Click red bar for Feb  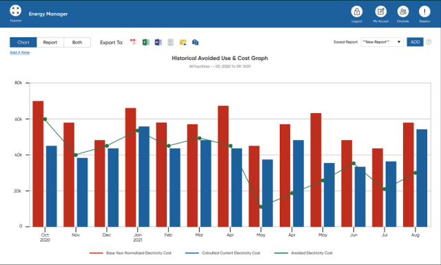coord(161,175)
